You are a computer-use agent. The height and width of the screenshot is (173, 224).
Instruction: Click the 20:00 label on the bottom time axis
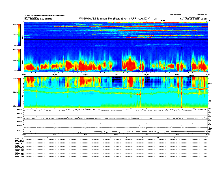coord(177,135)
